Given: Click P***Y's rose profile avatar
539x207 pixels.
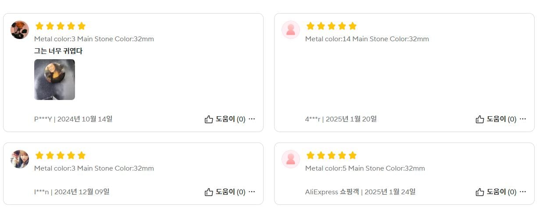Looking at the screenshot, I should (20, 30).
